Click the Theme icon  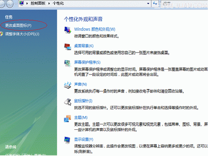pos(68,119)
